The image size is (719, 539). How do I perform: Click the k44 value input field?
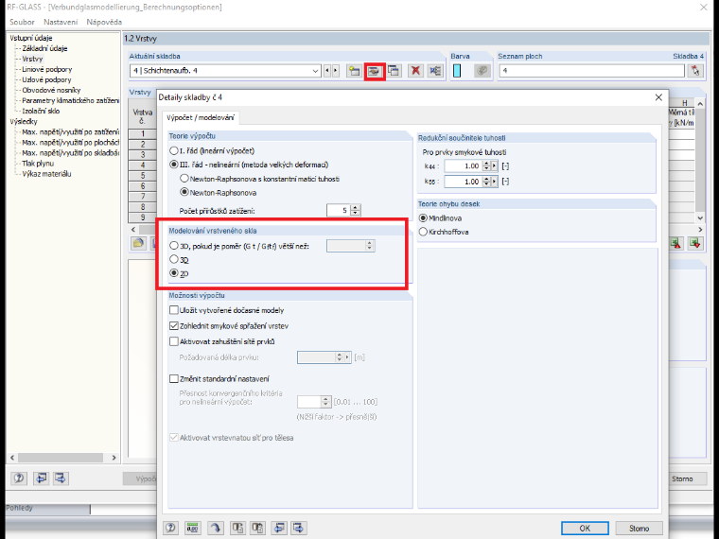[463, 166]
